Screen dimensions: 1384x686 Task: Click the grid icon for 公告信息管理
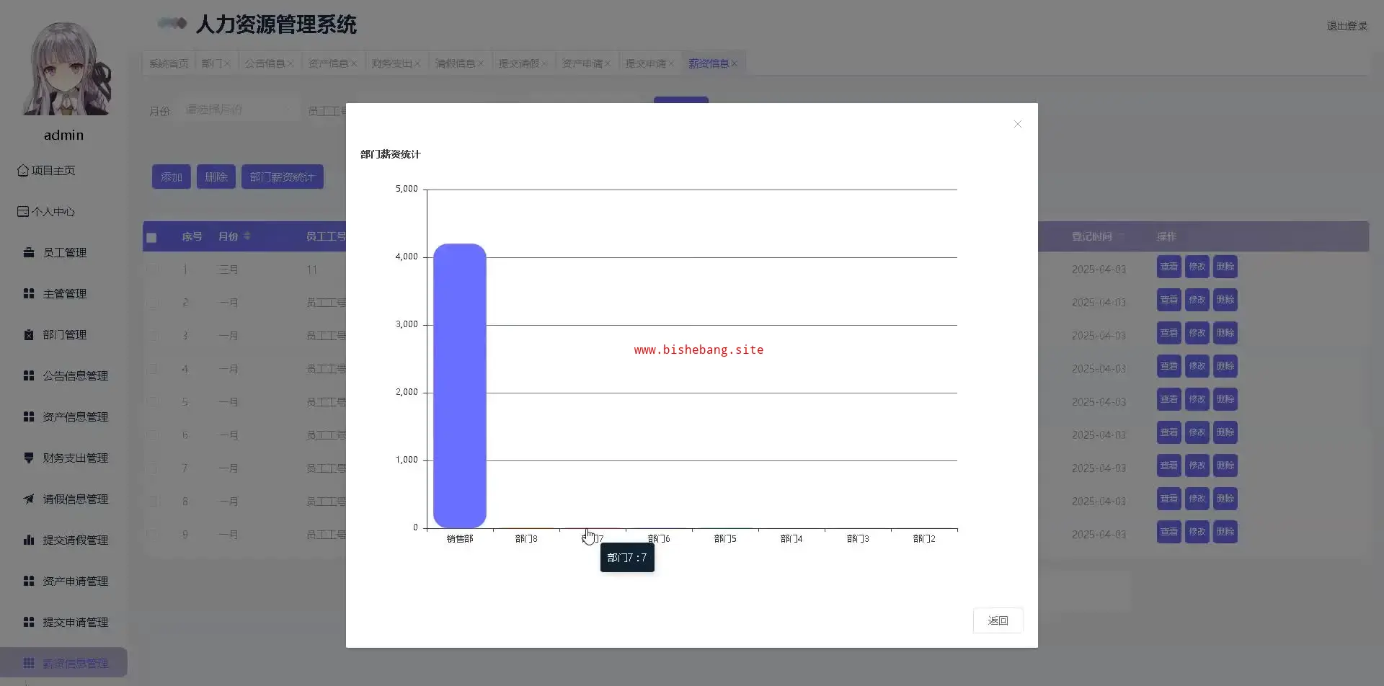point(29,375)
